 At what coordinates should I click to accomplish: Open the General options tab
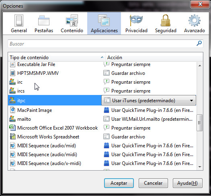click(19, 24)
